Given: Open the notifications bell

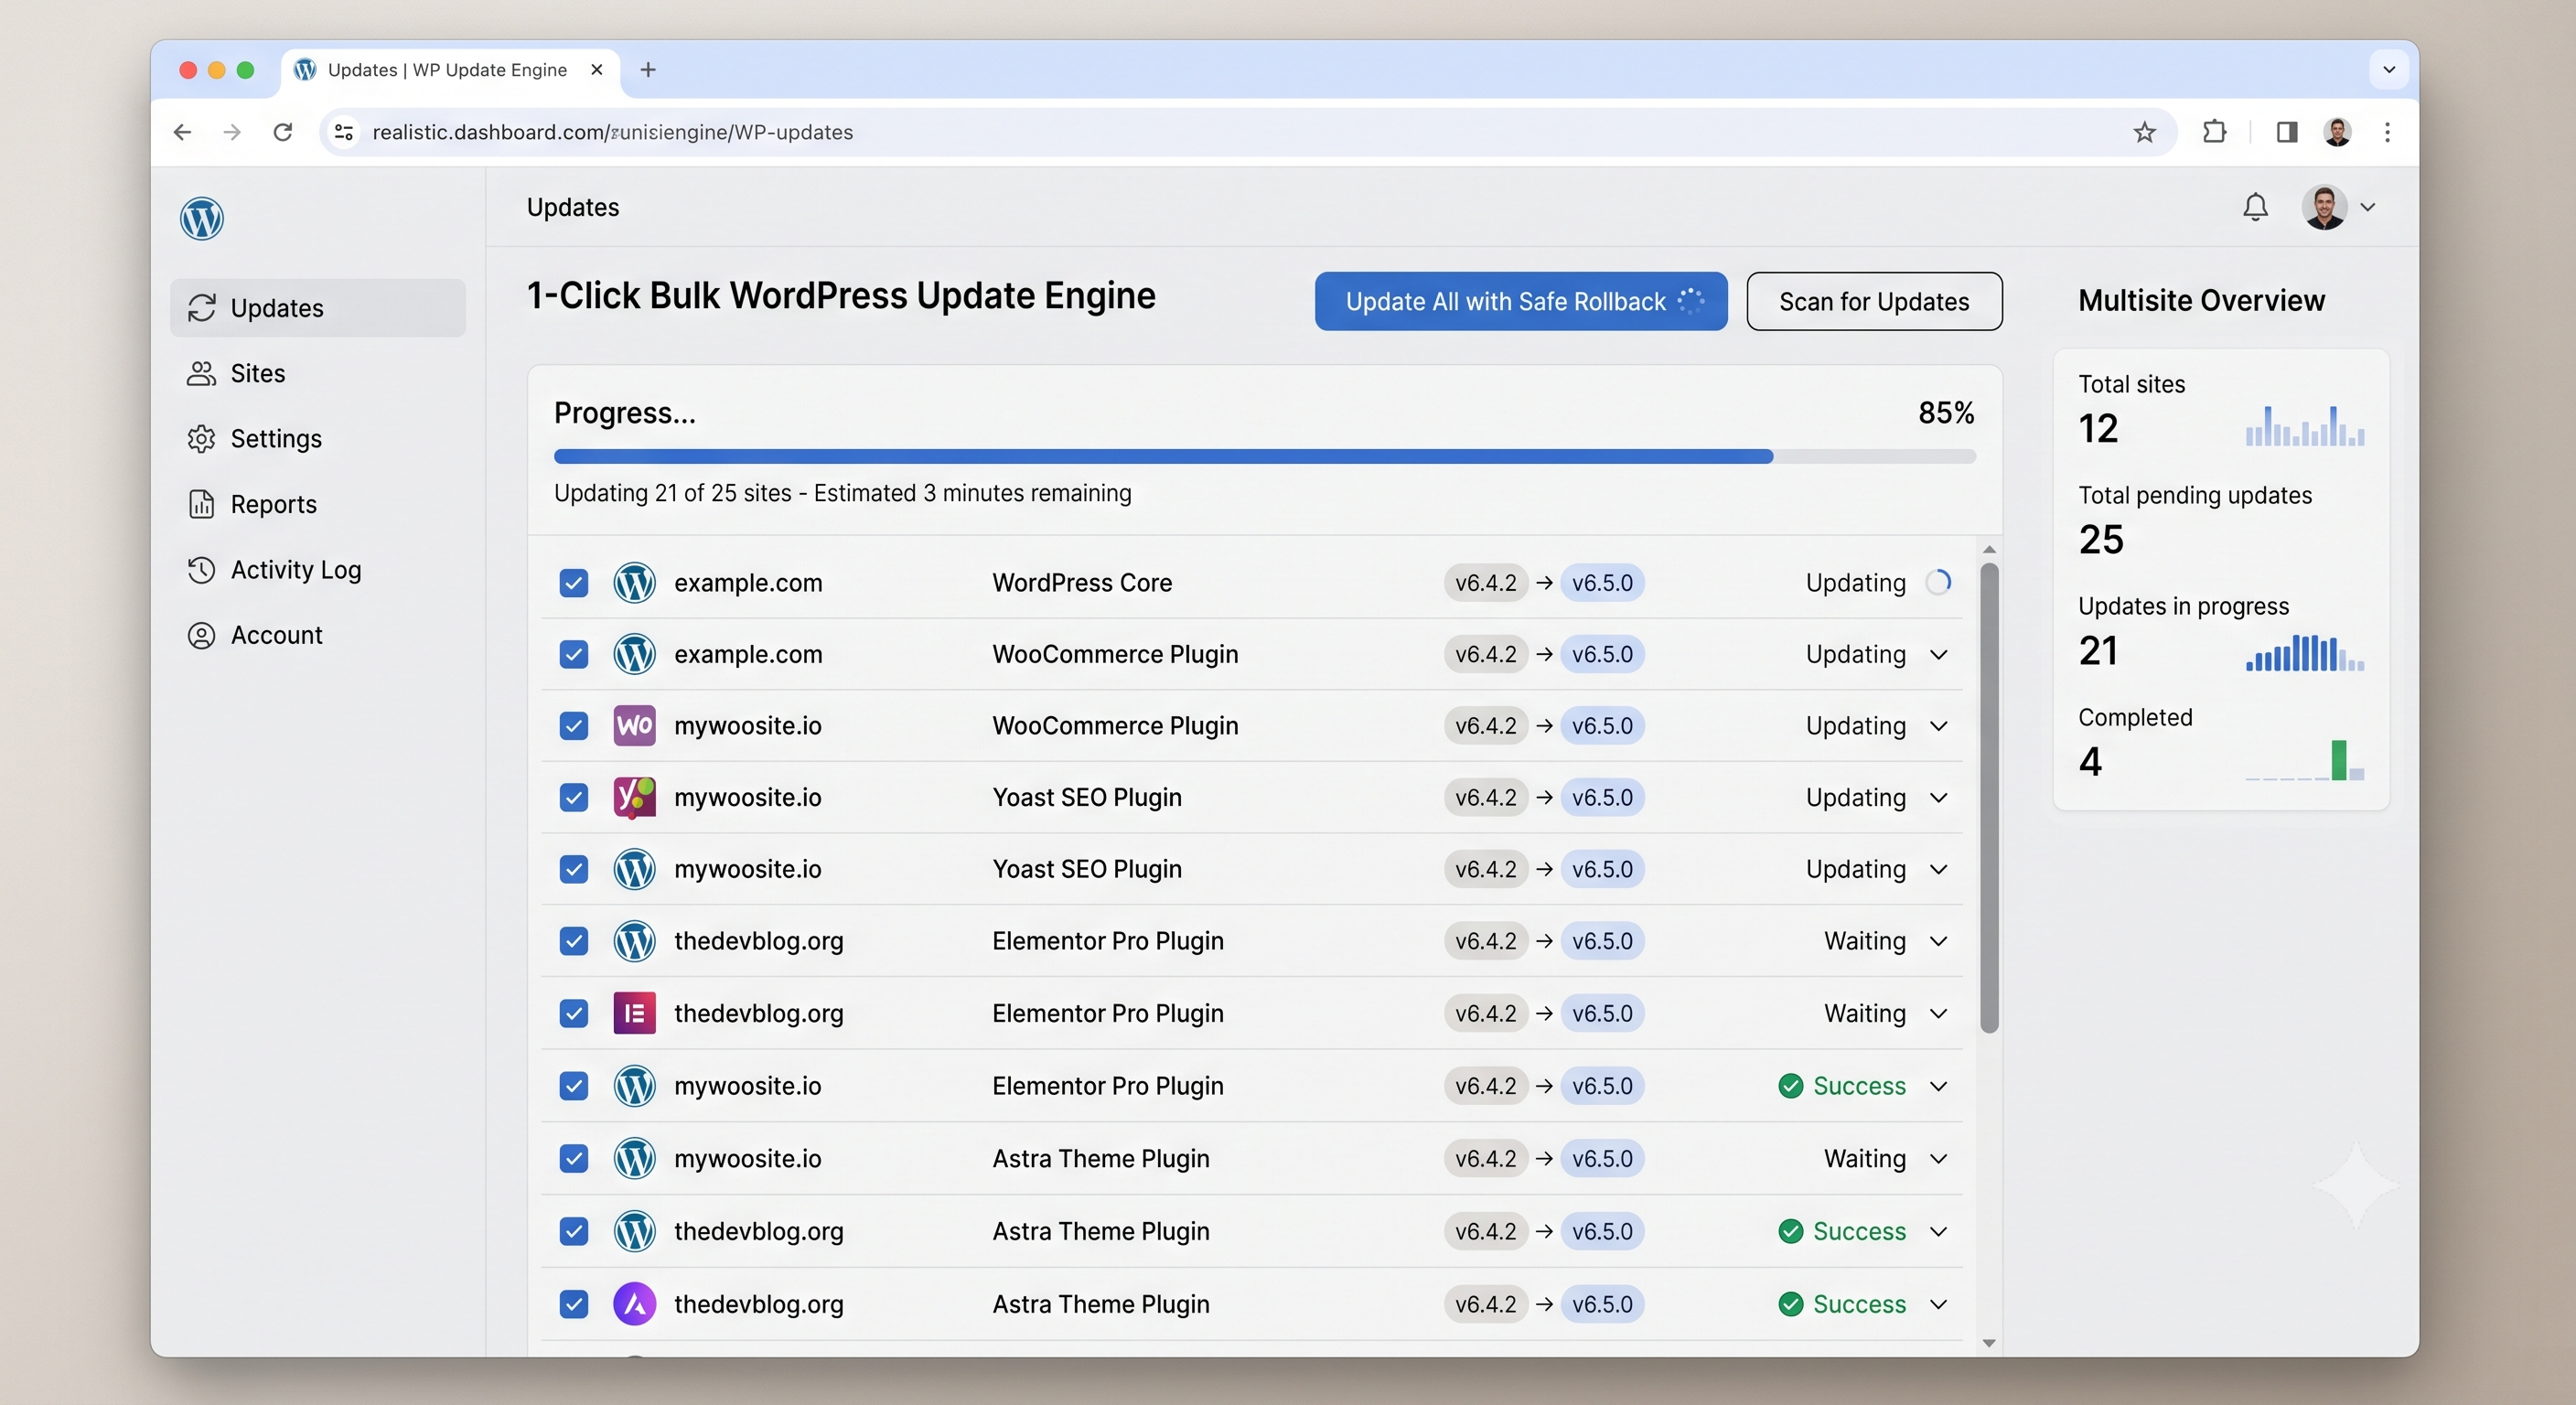Looking at the screenshot, I should tap(2255, 207).
